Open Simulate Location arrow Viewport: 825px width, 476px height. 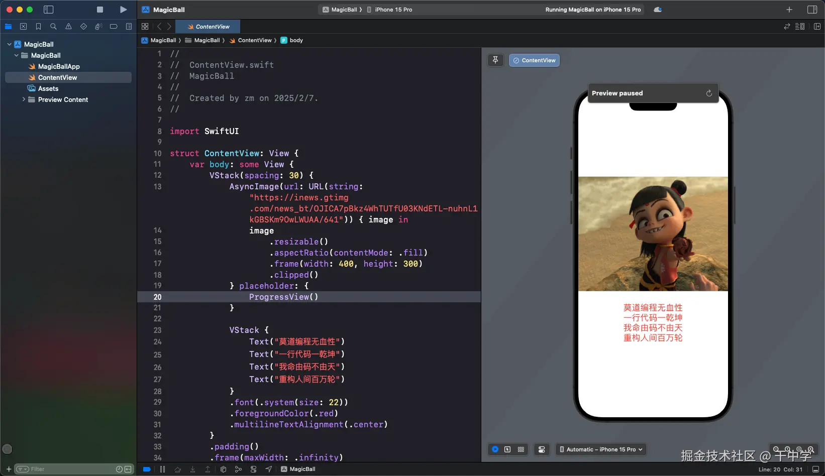pos(269,469)
